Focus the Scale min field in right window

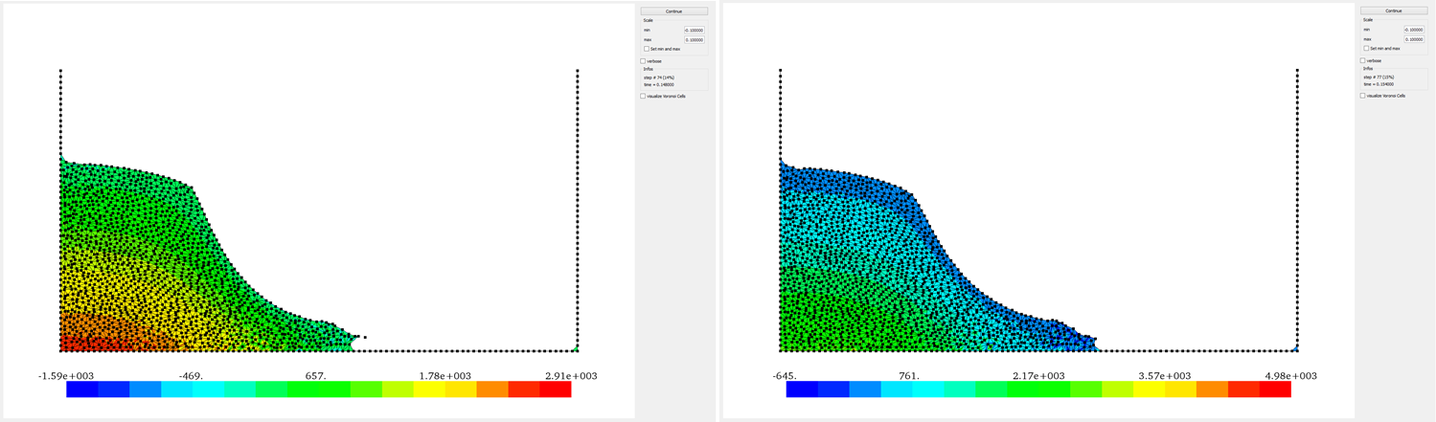pyautogui.click(x=1413, y=30)
